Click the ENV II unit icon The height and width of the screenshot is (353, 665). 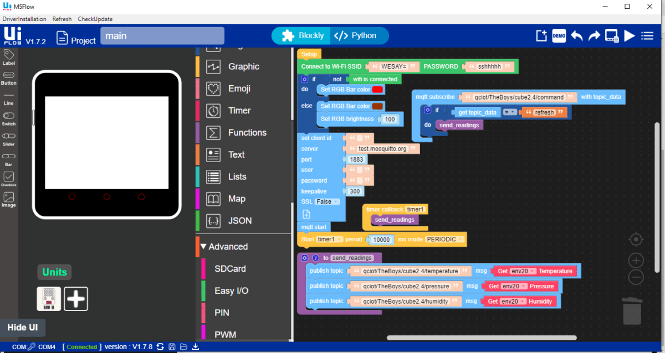pyautogui.click(x=49, y=298)
